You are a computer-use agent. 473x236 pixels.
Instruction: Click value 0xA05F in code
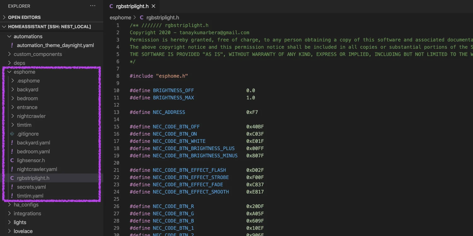pyautogui.click(x=255, y=213)
